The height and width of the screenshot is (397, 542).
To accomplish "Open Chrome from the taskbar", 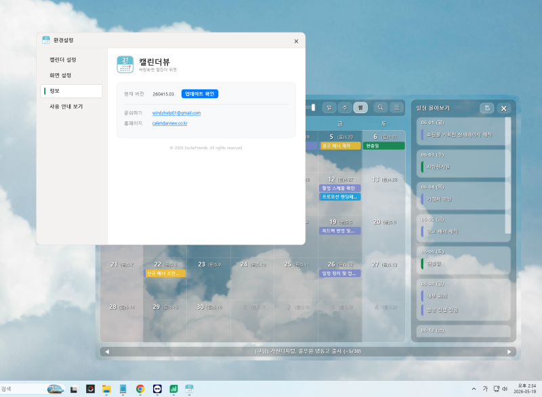I will (140, 389).
